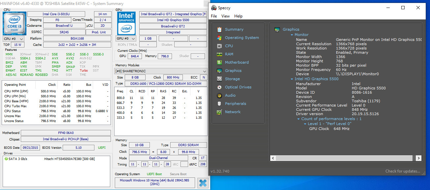The image size is (430, 190).
Task: Click the 666.7 frequency timing row
Action: click(161, 103)
